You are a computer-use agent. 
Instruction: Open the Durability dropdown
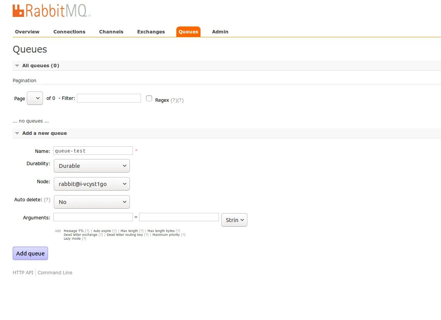coord(92,166)
